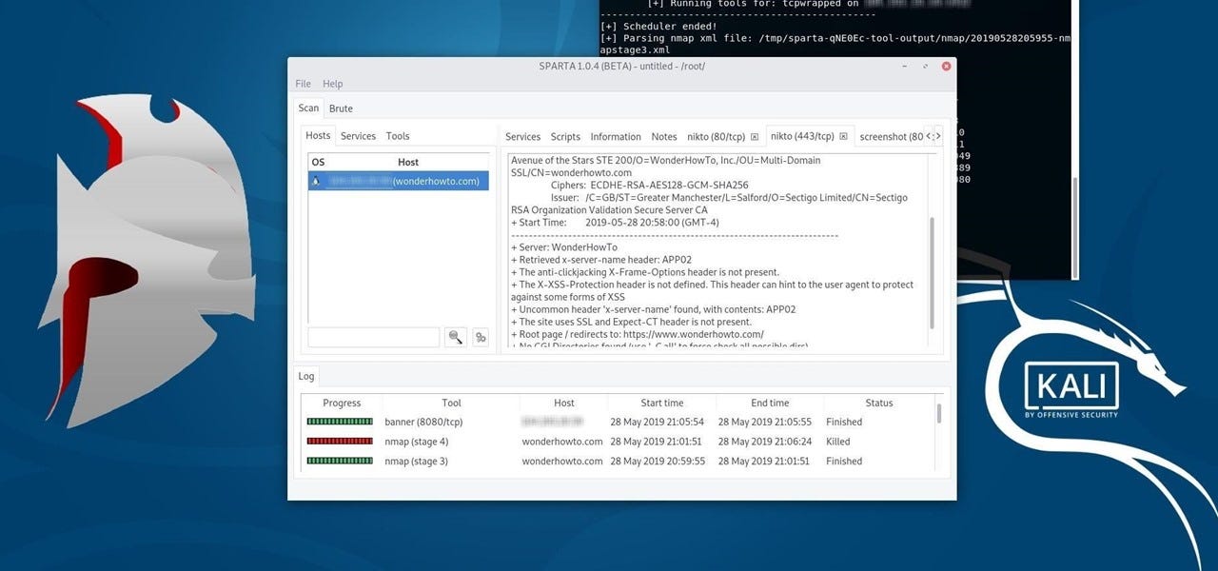Sort log by Tool column
This screenshot has width=1218, height=571.
coord(451,403)
